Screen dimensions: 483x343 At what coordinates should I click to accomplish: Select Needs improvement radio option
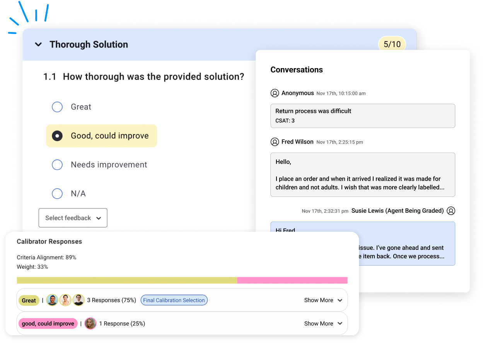(57, 165)
